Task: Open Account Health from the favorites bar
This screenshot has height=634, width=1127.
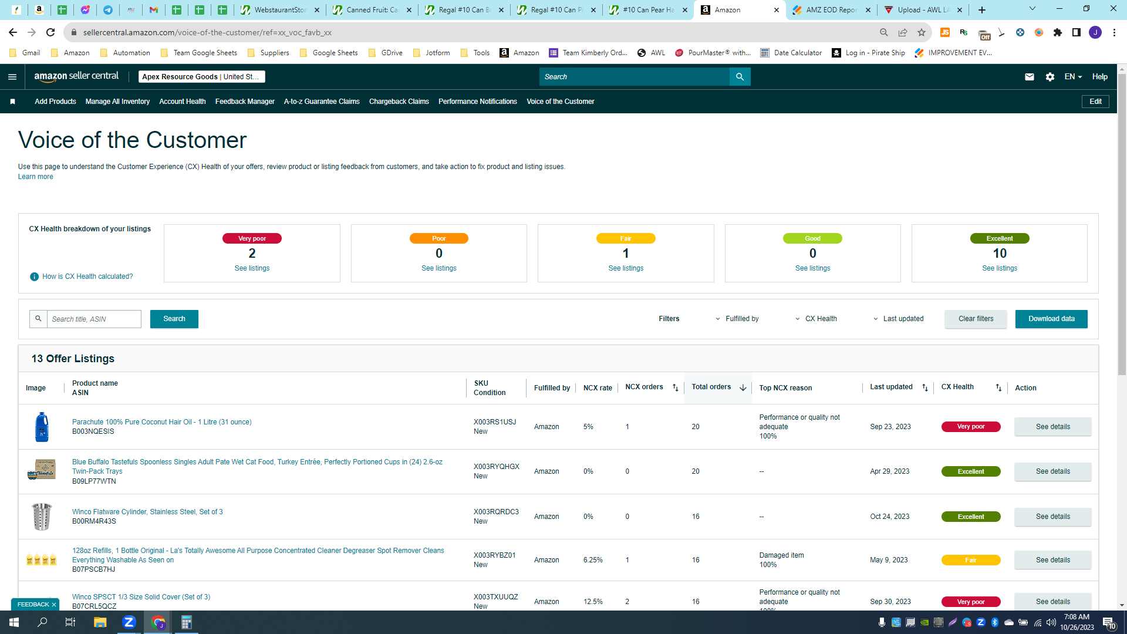Action: pos(183,102)
